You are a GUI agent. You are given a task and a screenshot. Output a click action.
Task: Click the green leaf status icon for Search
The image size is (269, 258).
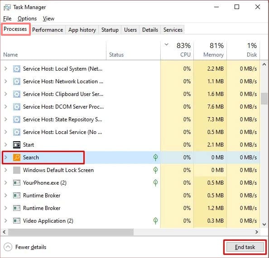[155, 157]
